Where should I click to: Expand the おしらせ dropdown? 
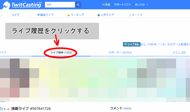[x=141, y=5]
